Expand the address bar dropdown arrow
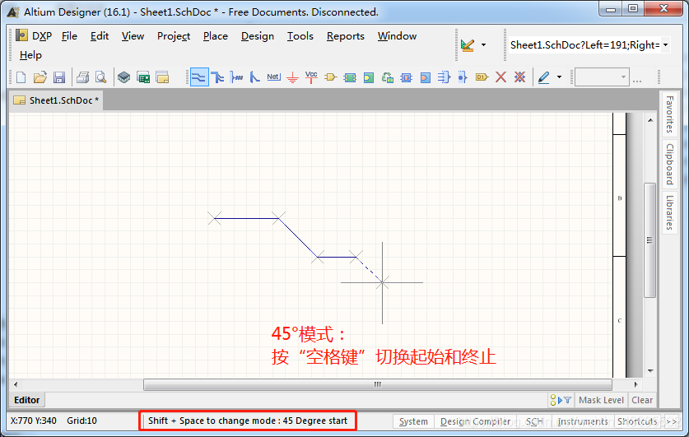The image size is (689, 437). click(x=665, y=44)
